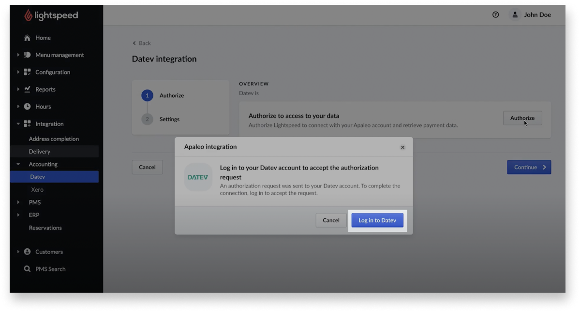
Task: Select Datev under Accounting
Action: point(54,177)
